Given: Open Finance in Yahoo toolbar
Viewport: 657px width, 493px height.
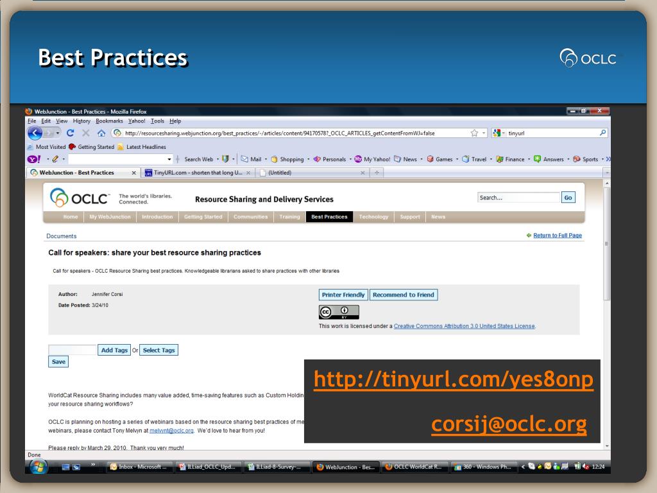Looking at the screenshot, I should (x=510, y=159).
